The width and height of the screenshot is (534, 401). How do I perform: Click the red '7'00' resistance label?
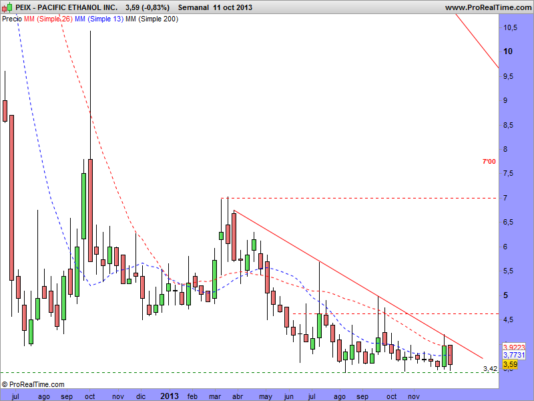[489, 162]
